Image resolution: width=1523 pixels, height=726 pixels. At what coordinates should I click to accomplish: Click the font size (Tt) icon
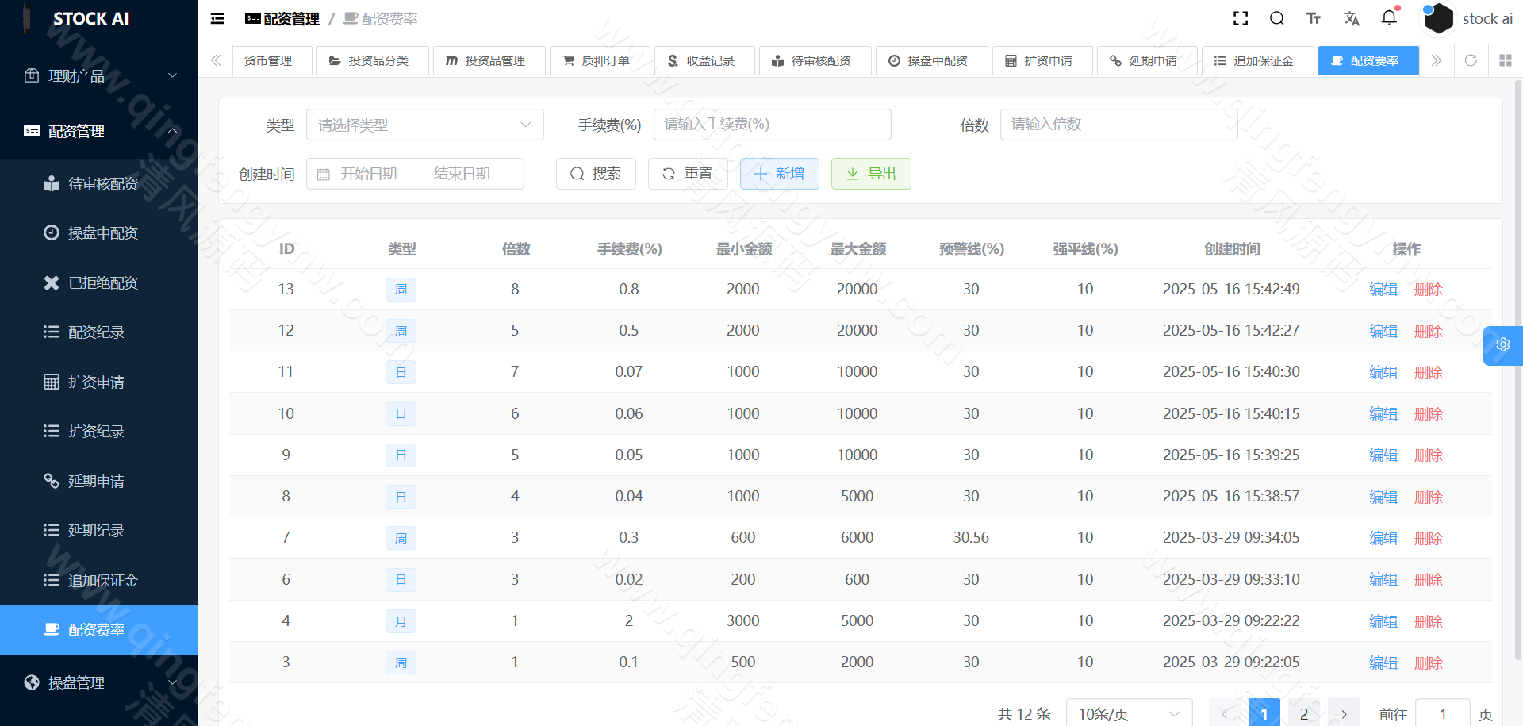coord(1313,17)
